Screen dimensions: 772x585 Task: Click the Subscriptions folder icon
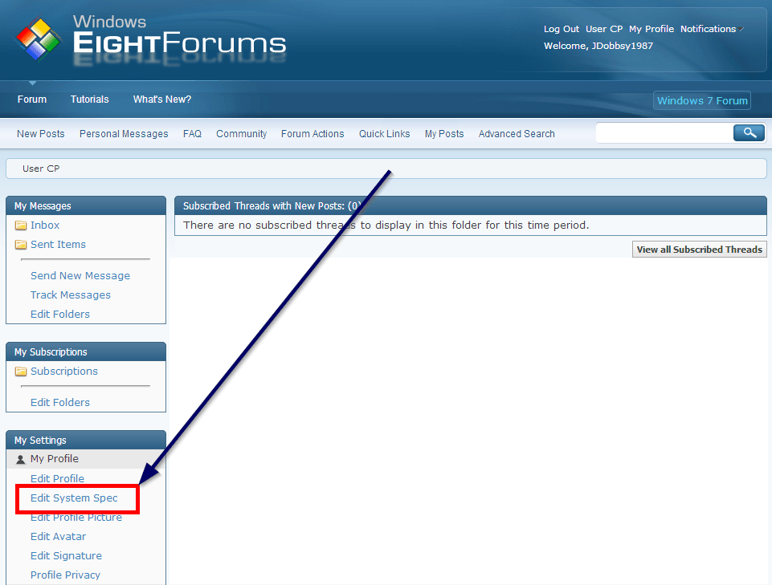(x=21, y=372)
